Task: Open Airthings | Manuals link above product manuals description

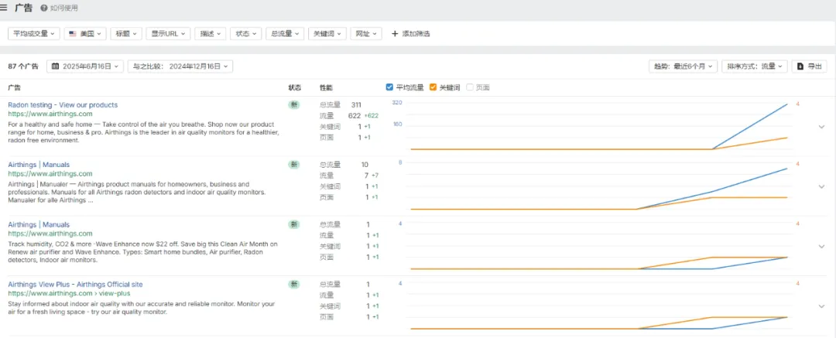Action: (x=39, y=165)
